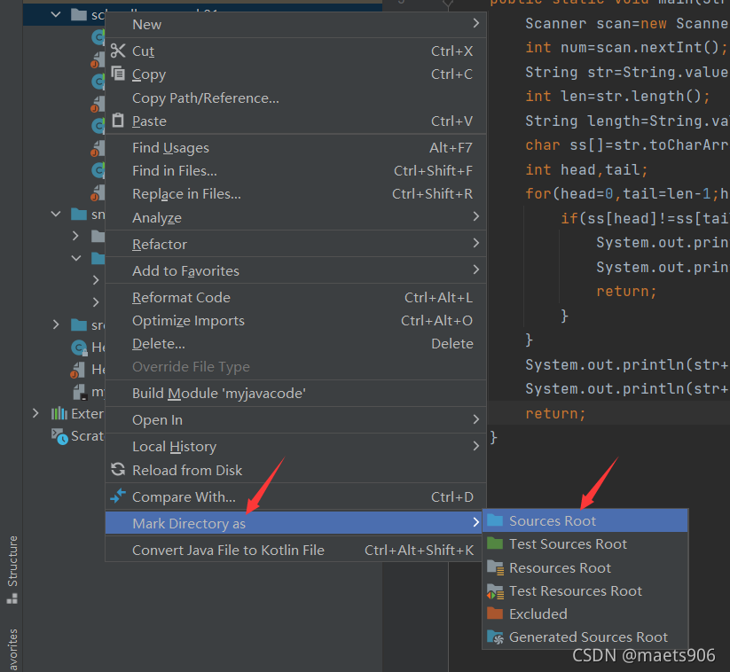
Task: Expand the Analyze submenu arrow
Action: tap(475, 216)
